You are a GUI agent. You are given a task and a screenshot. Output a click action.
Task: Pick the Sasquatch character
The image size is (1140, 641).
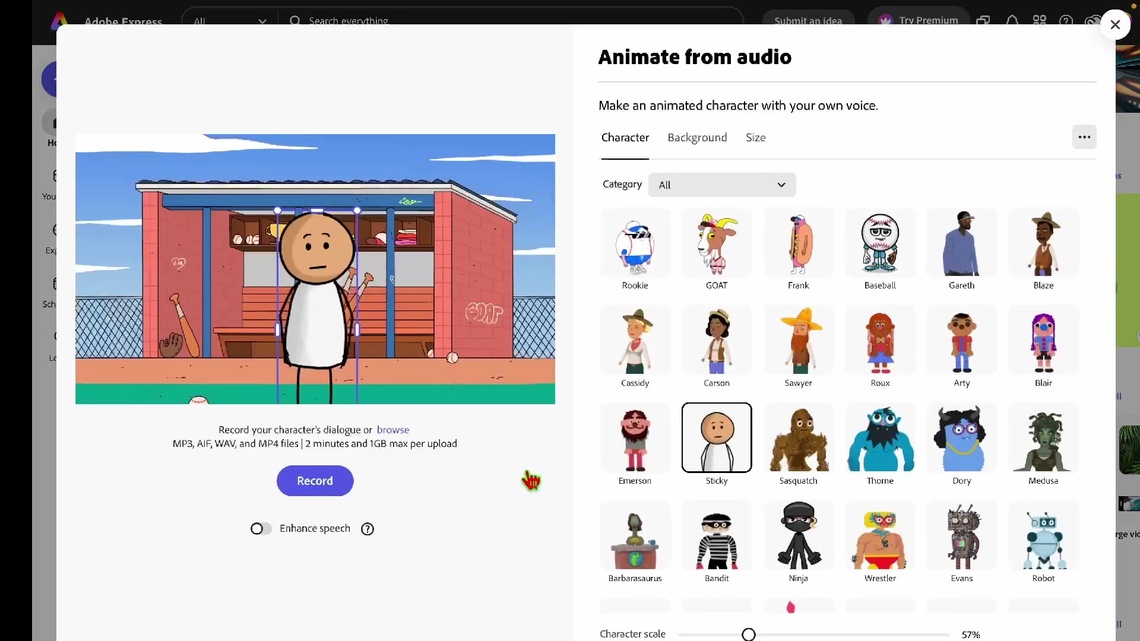coord(798,439)
